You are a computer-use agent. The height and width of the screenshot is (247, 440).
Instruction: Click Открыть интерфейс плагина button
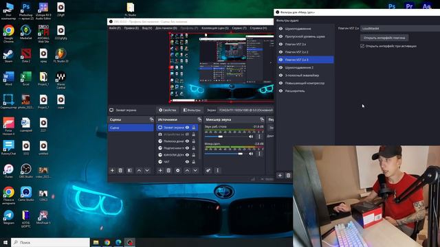(x=384, y=38)
